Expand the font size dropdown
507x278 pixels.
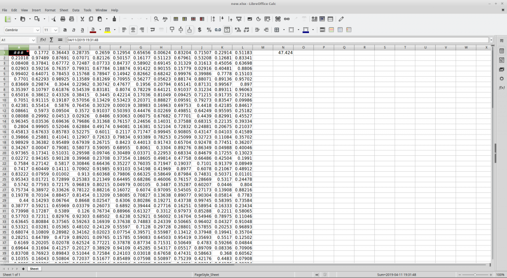tap(55, 30)
